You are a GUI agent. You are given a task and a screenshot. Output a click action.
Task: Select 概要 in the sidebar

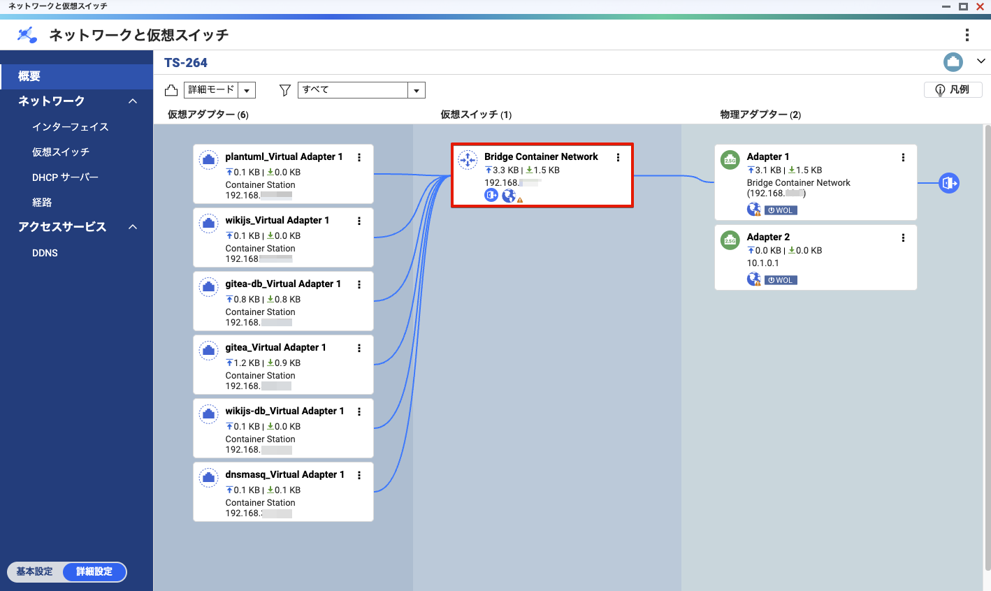tap(77, 76)
